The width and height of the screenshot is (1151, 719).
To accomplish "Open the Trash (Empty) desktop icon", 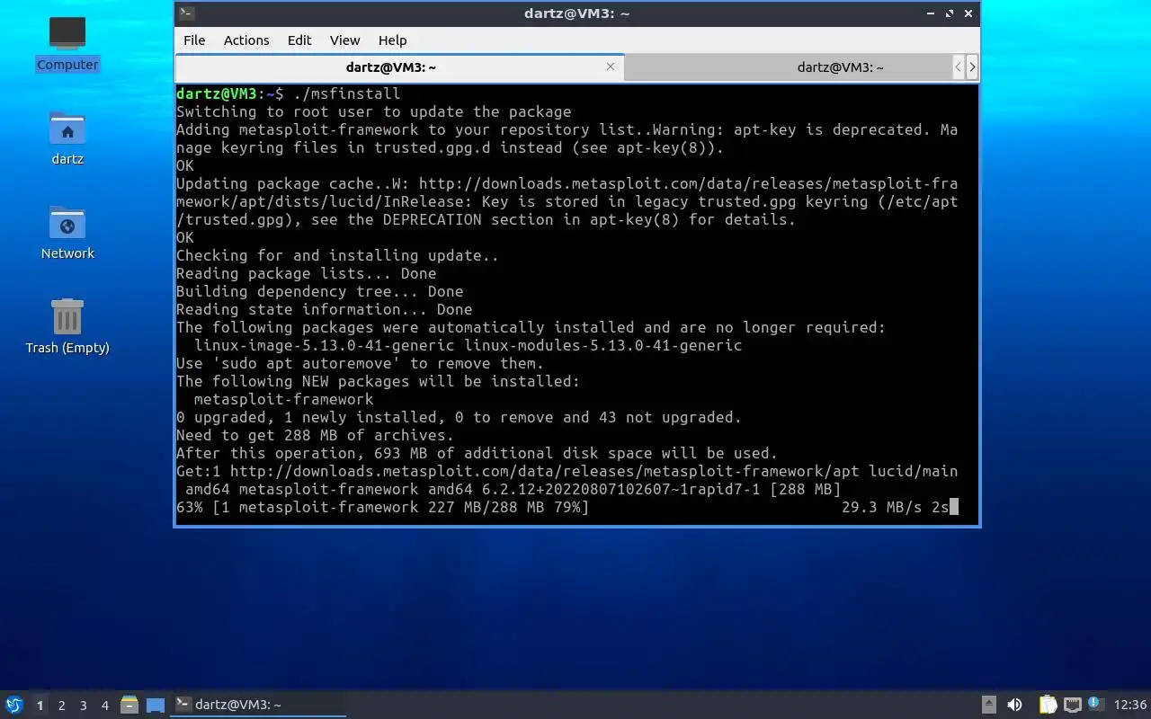I will [67, 326].
